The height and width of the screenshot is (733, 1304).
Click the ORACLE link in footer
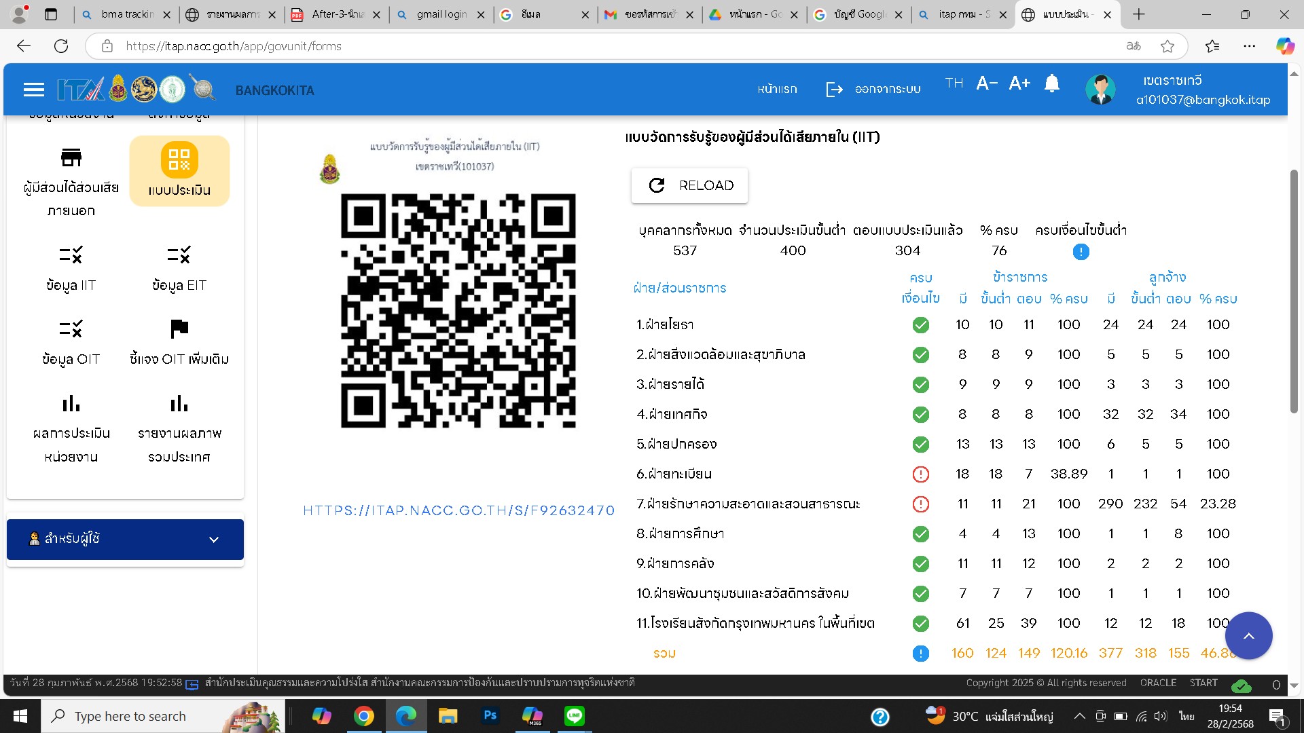point(1158,683)
